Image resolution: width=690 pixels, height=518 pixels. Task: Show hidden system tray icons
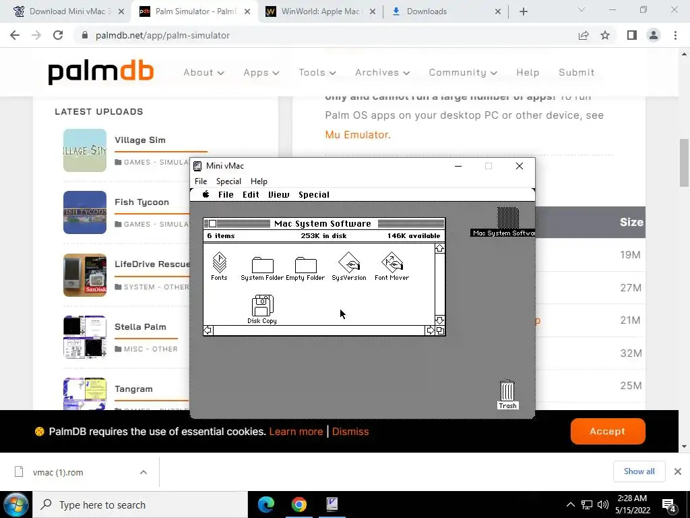[570, 505]
